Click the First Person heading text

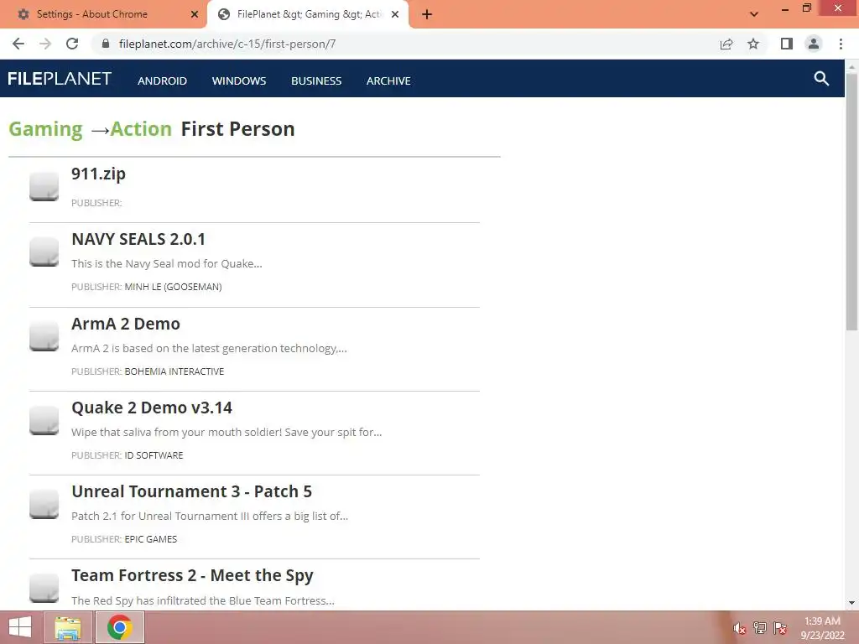(237, 129)
